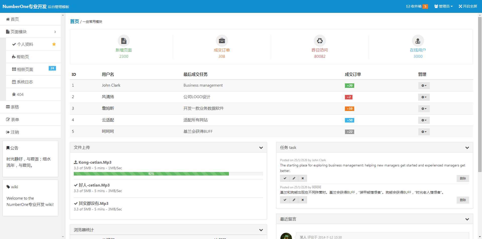482x239 pixels.
Task: Click the X icon on John Clark's task
Action: 303,178
